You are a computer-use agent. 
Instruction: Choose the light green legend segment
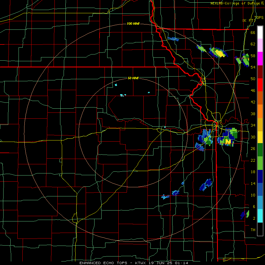(260, 163)
